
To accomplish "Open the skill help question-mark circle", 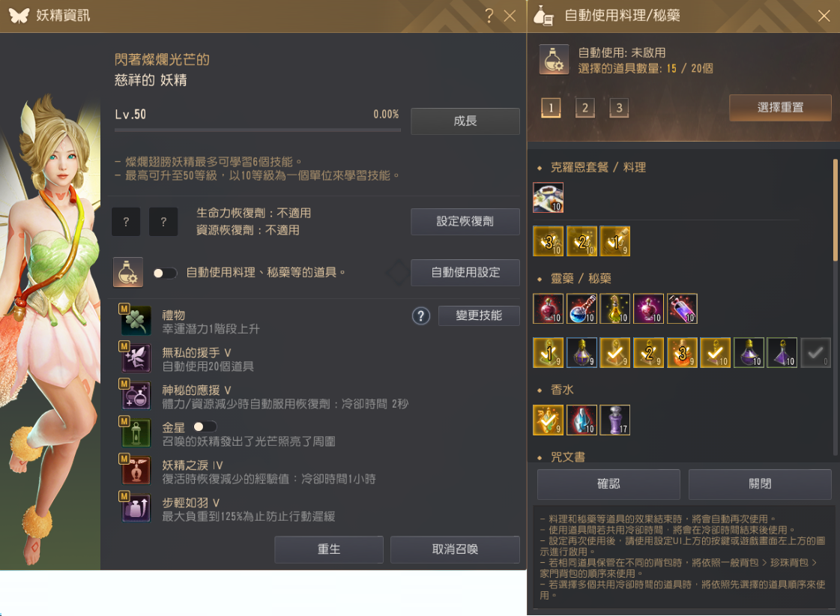I will [x=421, y=316].
